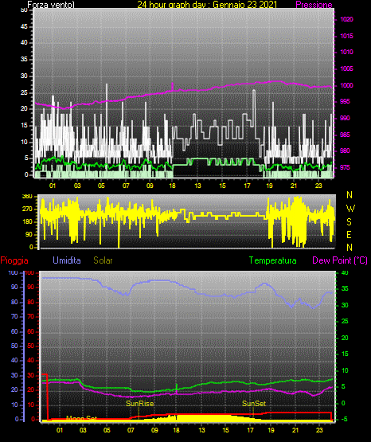Image resolution: width=371 pixels, height=442 pixels.
Task: Click pressure axis value 1005
Action: point(346,68)
